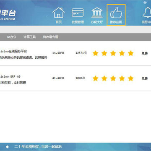Click third star of 在线服务平台 row
The width and height of the screenshot is (151, 151).
(x=113, y=53)
